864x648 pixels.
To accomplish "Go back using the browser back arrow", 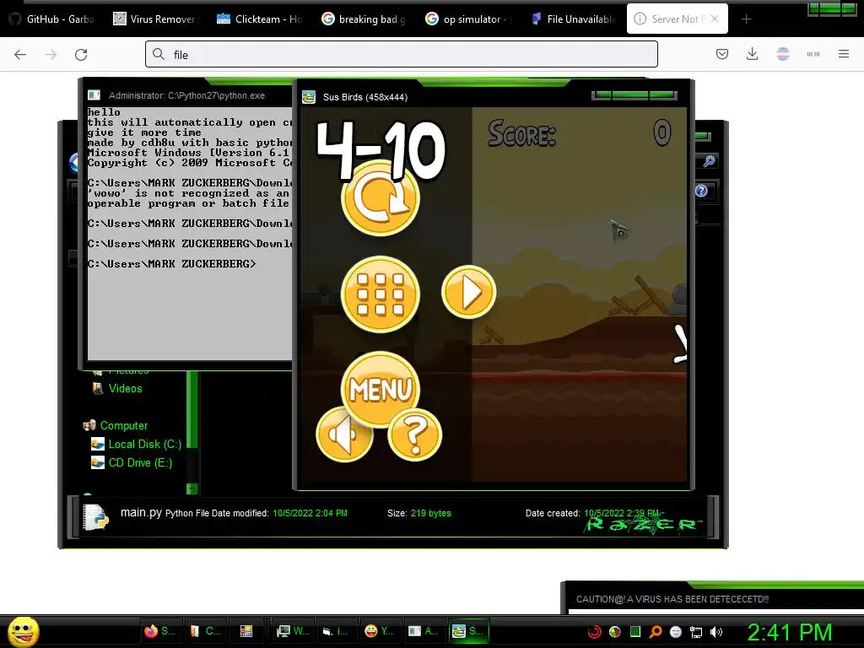I will [20, 54].
